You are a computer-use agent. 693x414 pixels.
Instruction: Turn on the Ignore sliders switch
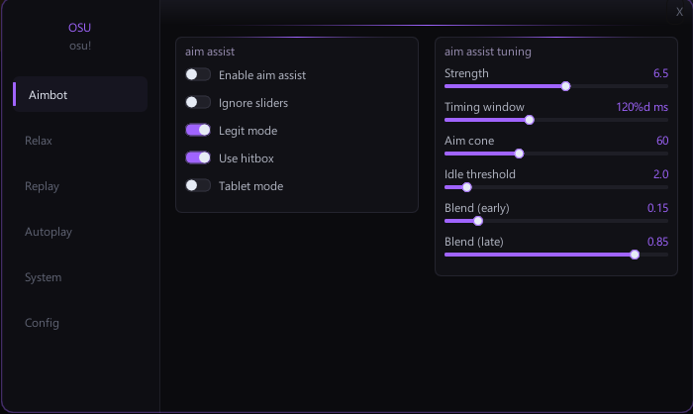(198, 103)
